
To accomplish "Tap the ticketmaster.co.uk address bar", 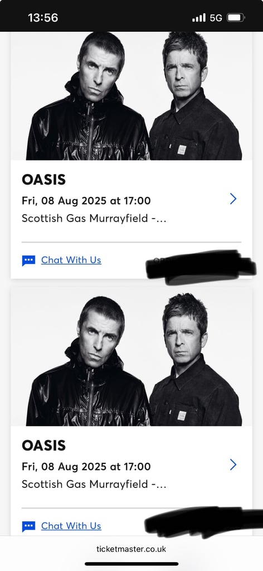I will point(131,549).
